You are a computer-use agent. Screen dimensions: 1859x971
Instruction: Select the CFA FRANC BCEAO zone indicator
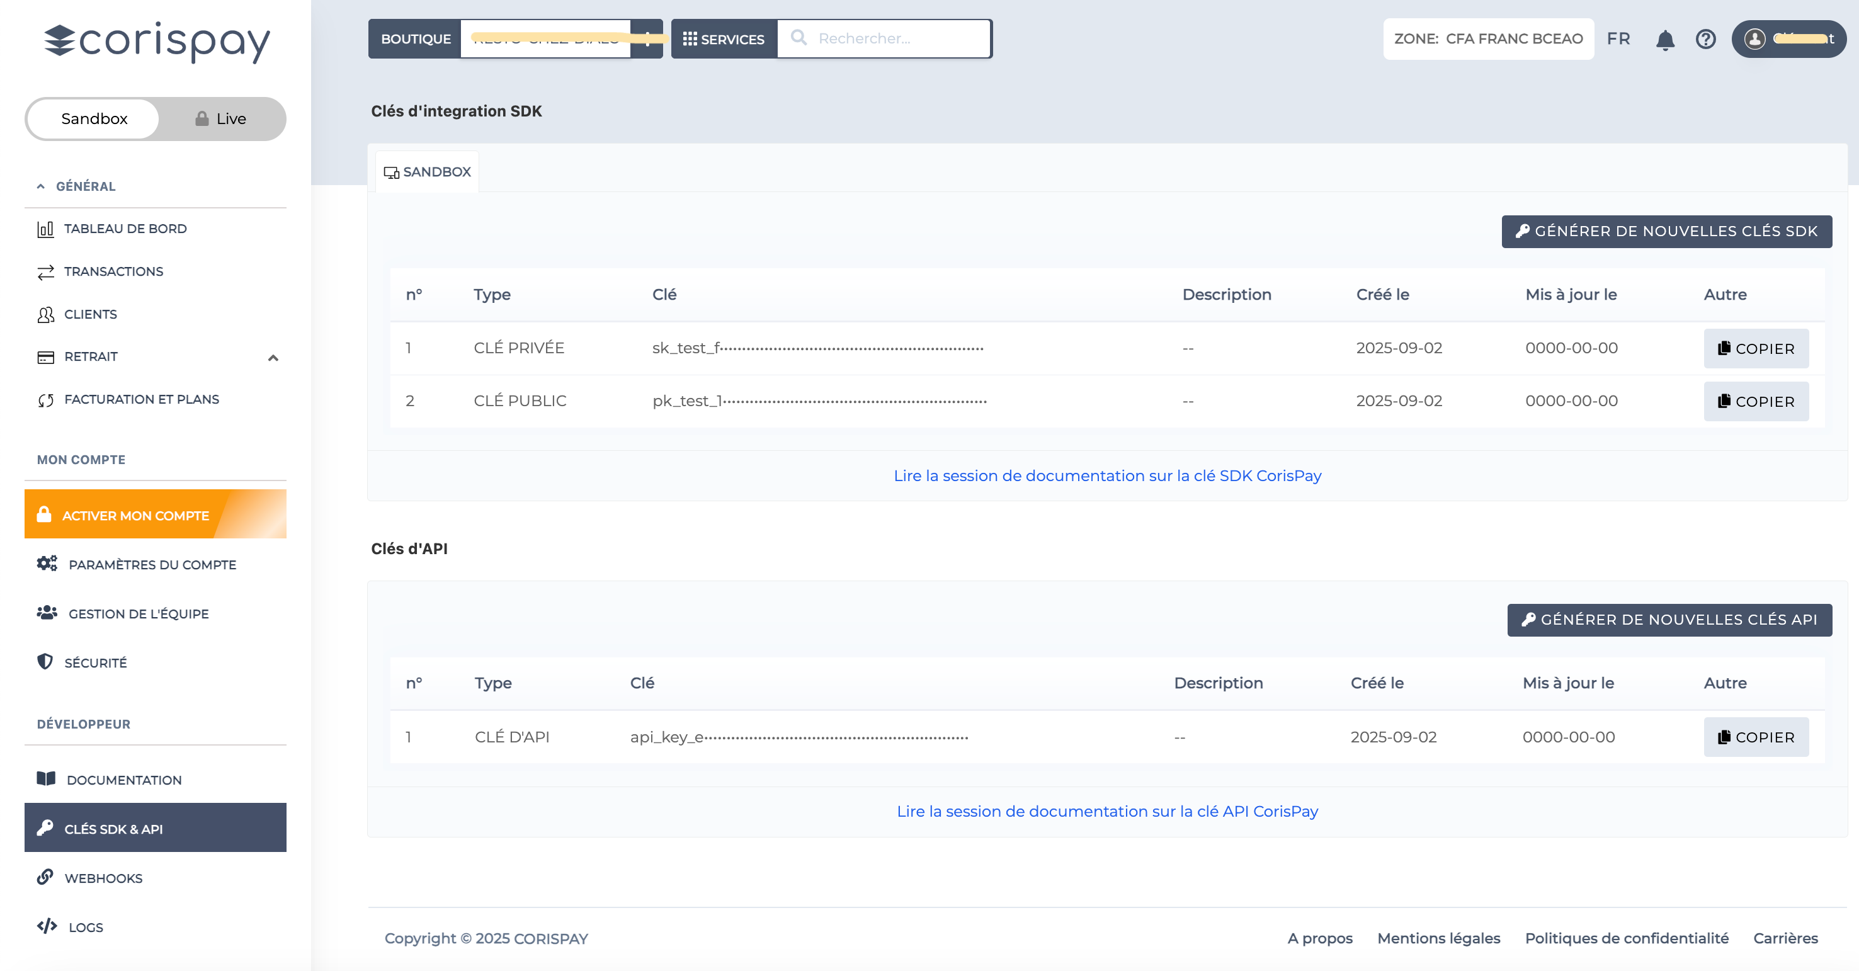point(1487,39)
